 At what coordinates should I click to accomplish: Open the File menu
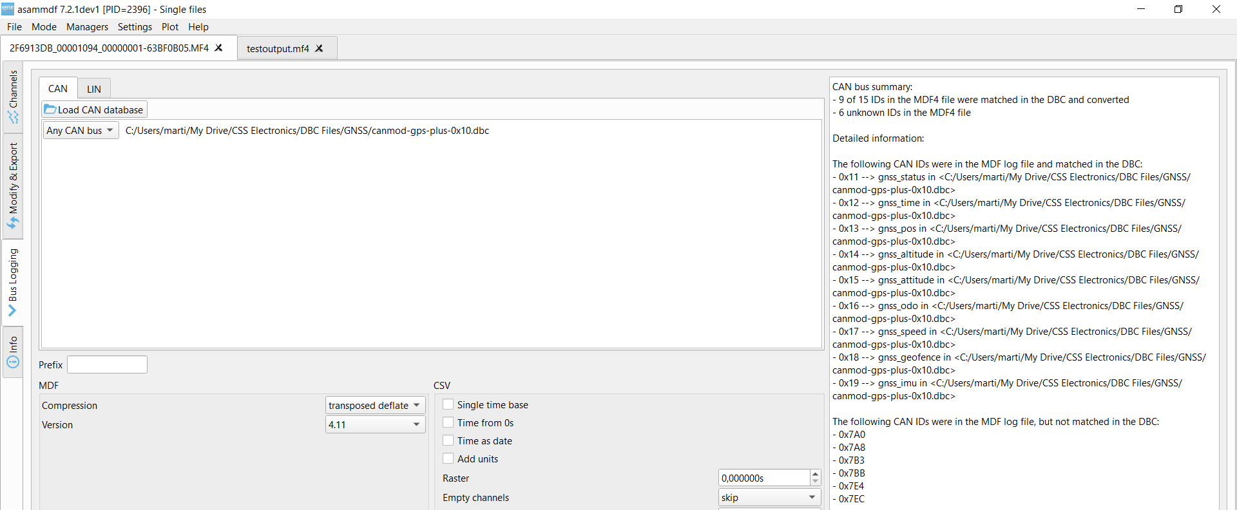14,27
